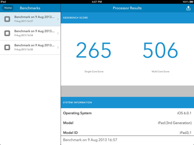Viewport: 194px width, 145px height.
Task: Open chevron of the 16:50 benchmark row
Action: [x=58, y=47]
